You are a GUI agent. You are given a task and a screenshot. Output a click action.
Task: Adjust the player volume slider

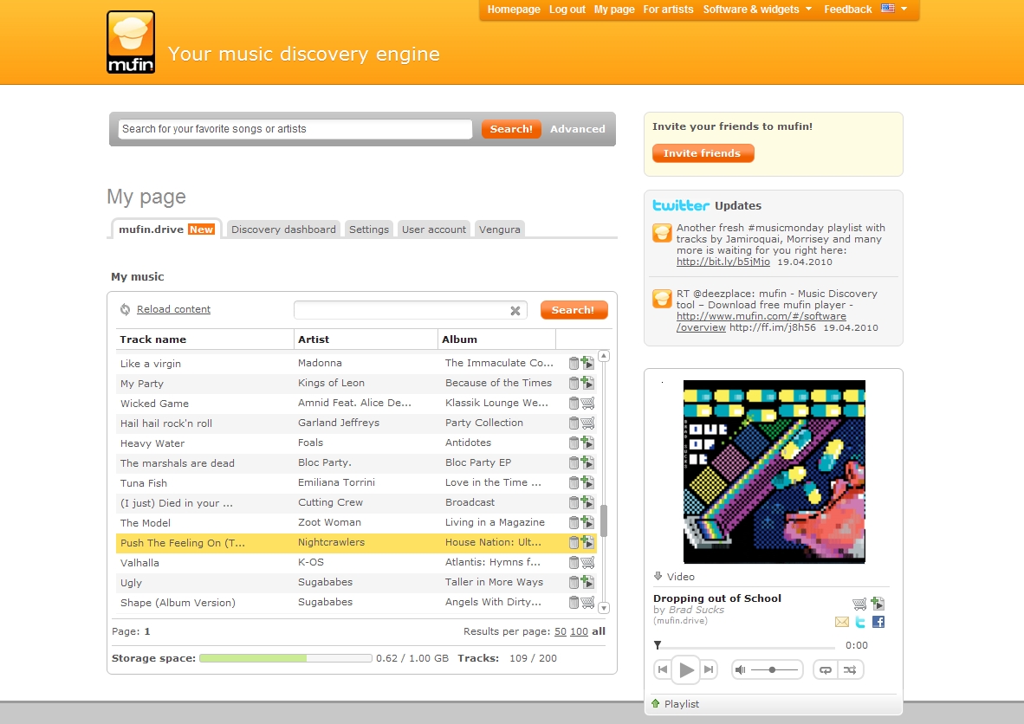pyautogui.click(x=774, y=669)
